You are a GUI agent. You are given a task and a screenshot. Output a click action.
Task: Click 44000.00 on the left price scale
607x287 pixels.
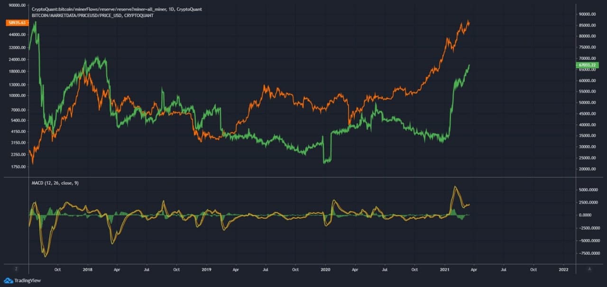(16, 35)
